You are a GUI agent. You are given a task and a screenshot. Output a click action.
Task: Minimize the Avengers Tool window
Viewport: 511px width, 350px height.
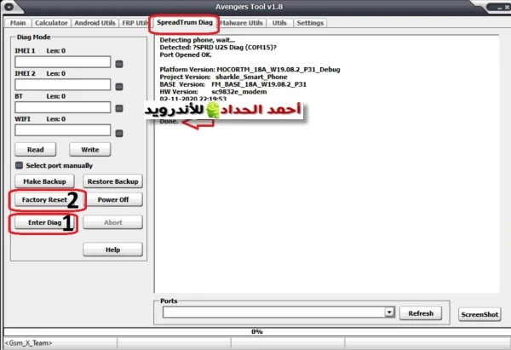(x=500, y=8)
